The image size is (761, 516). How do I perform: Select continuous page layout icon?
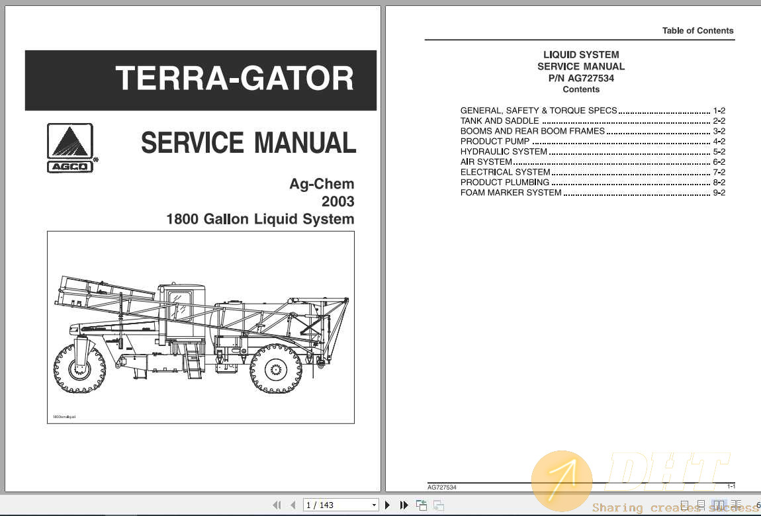click(x=701, y=505)
